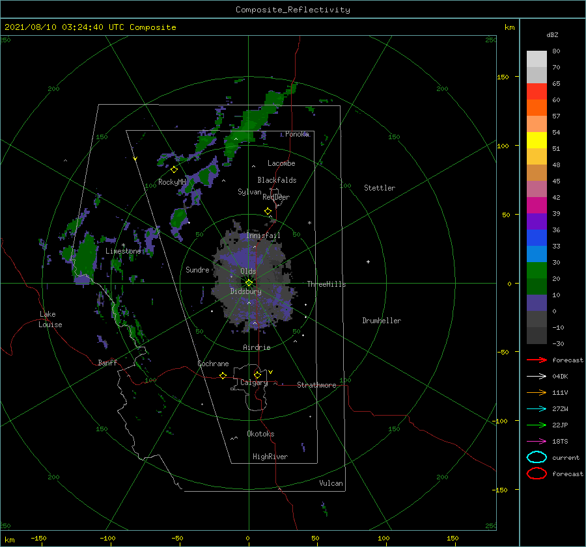Image resolution: width=586 pixels, height=547 pixels.
Task: Click the Cochrane label
Action: pos(213,364)
